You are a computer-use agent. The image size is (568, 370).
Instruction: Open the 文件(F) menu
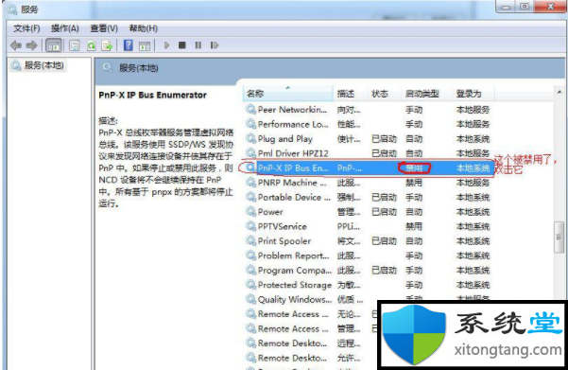click(26, 28)
